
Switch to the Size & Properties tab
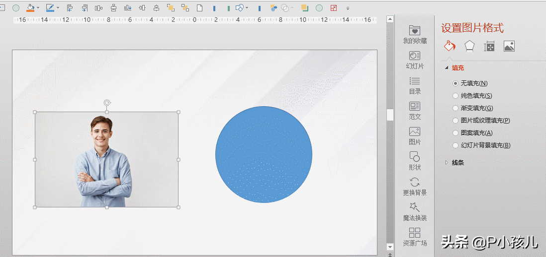(489, 46)
